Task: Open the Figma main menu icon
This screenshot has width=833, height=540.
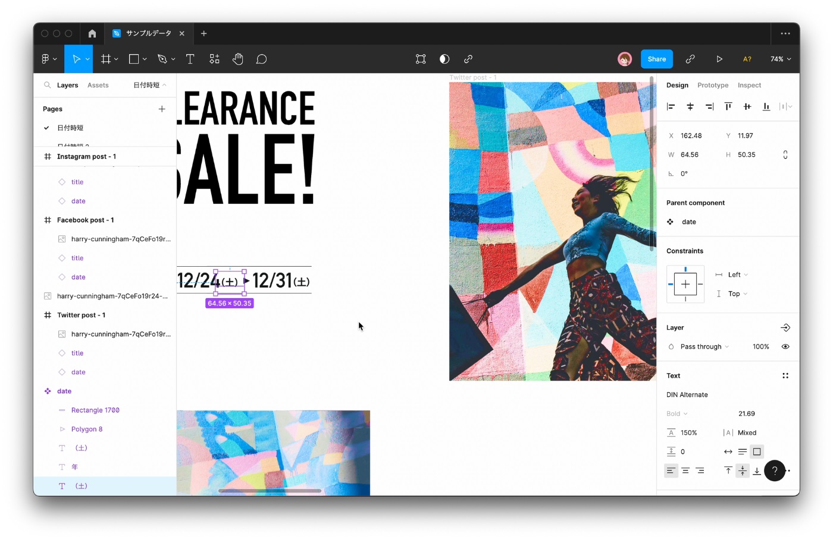Action: coord(45,59)
